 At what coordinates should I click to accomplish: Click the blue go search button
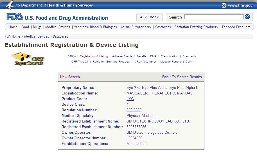pyautogui.click(x=247, y=17)
